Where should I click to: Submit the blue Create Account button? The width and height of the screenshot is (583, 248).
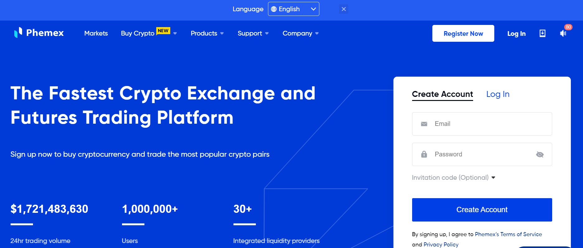[482, 210]
